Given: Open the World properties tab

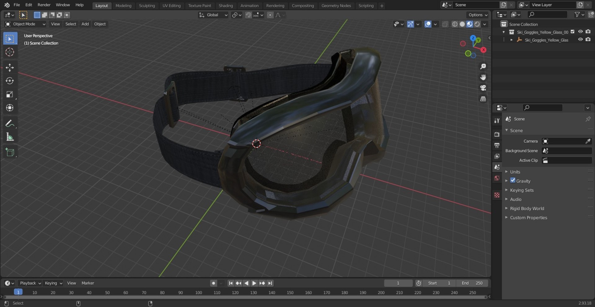Looking at the screenshot, I should pos(497,178).
